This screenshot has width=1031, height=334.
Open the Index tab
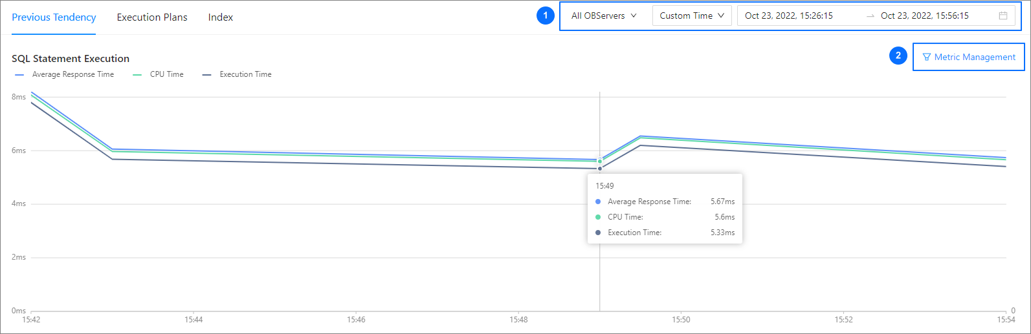tap(220, 17)
